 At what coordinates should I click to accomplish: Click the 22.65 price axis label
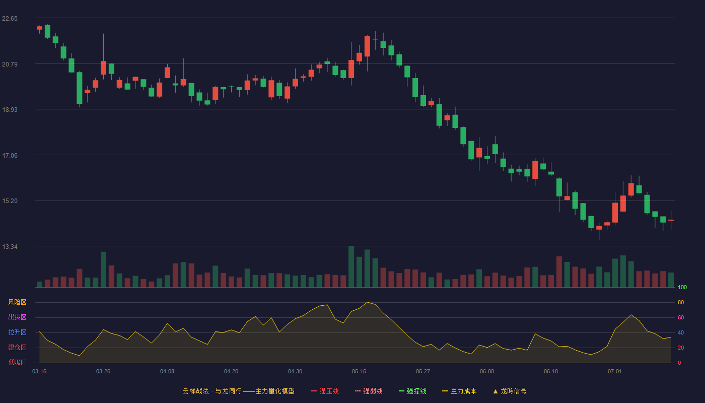tap(10, 19)
